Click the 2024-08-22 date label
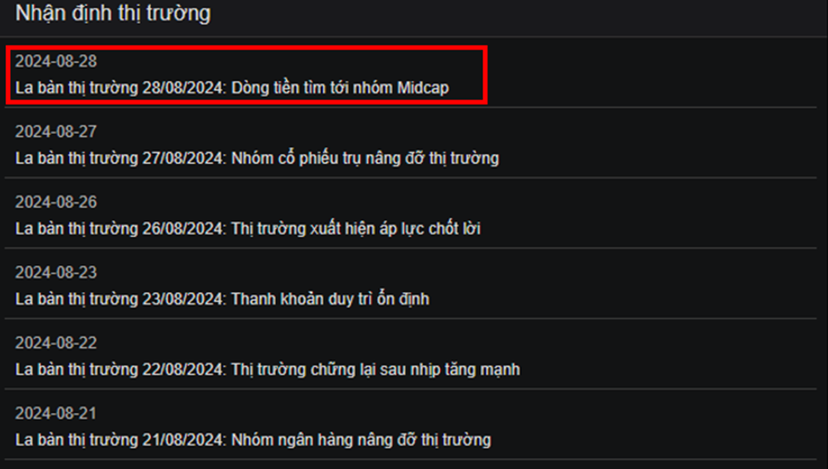 point(56,342)
